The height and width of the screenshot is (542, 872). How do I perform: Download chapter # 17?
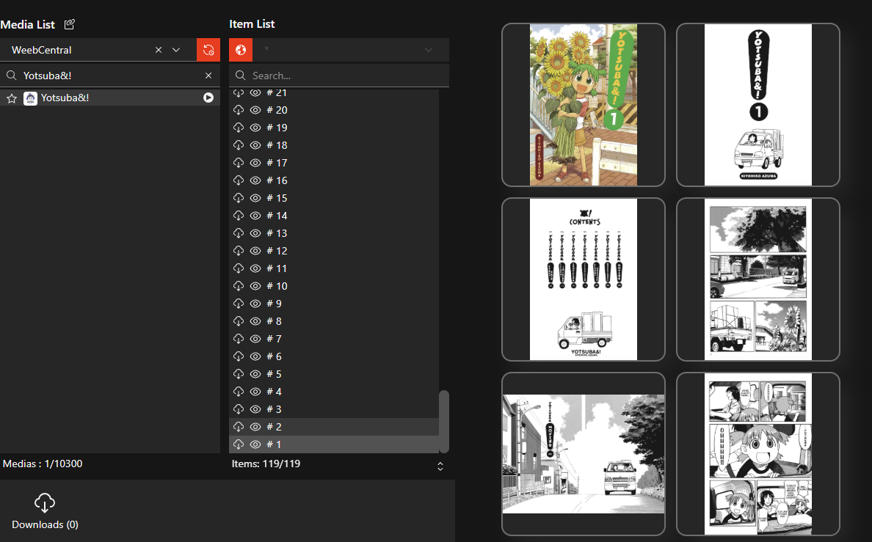(x=239, y=163)
